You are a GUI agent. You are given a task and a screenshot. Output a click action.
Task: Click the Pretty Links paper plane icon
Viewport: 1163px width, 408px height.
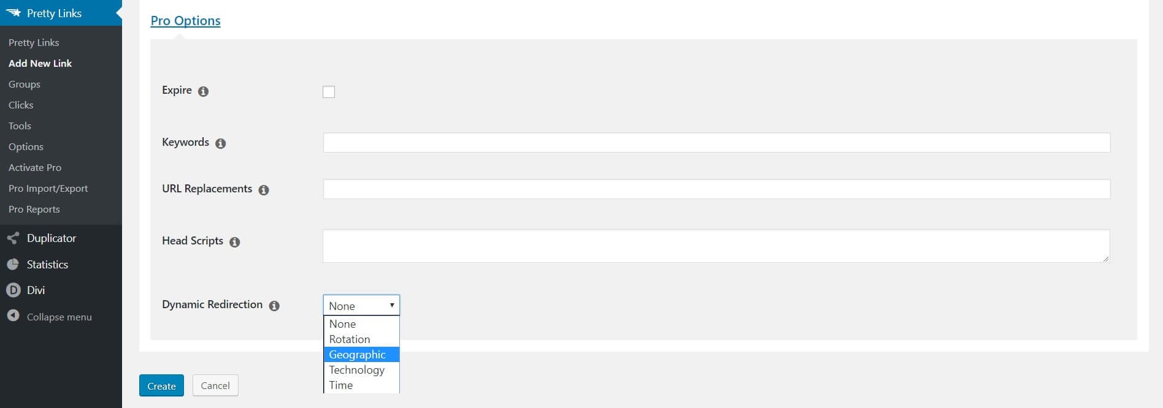pos(12,13)
